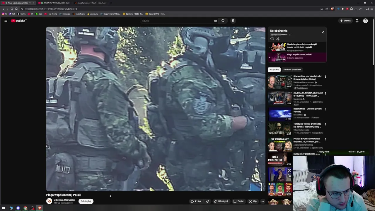
Task: Open the on-screen keyboard in search box
Action: coord(215,21)
